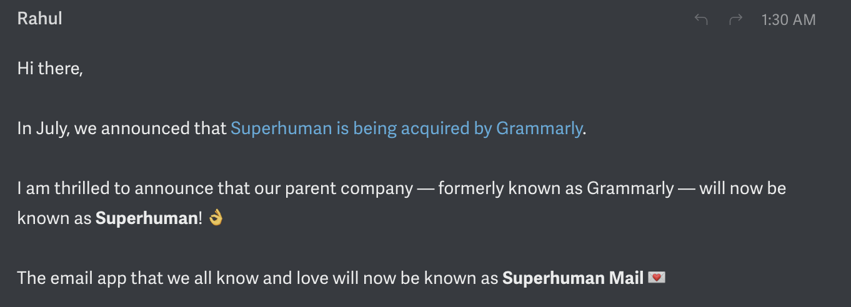The image size is (851, 307).
Task: Click the phrase "we announced that"
Action: click(x=151, y=129)
